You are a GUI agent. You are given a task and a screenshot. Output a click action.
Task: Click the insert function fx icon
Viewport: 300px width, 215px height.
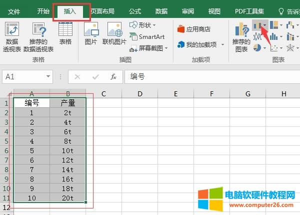pyautogui.click(x=113, y=77)
